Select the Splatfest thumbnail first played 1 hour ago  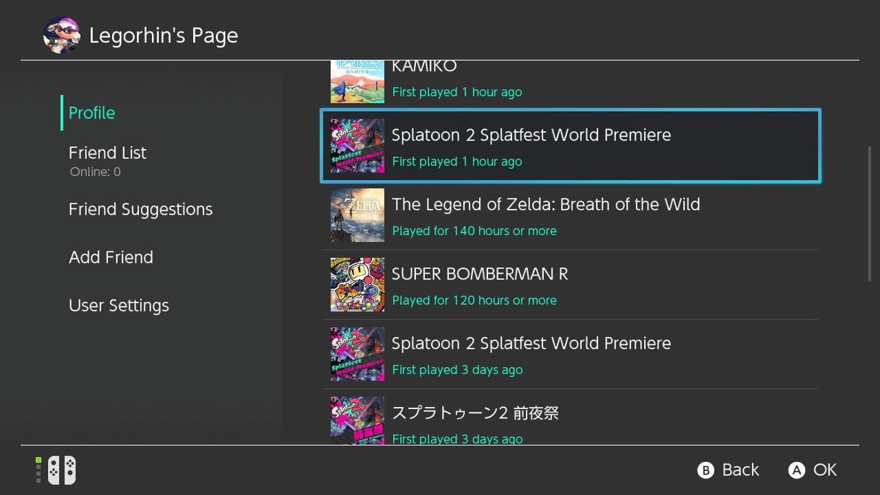(357, 146)
